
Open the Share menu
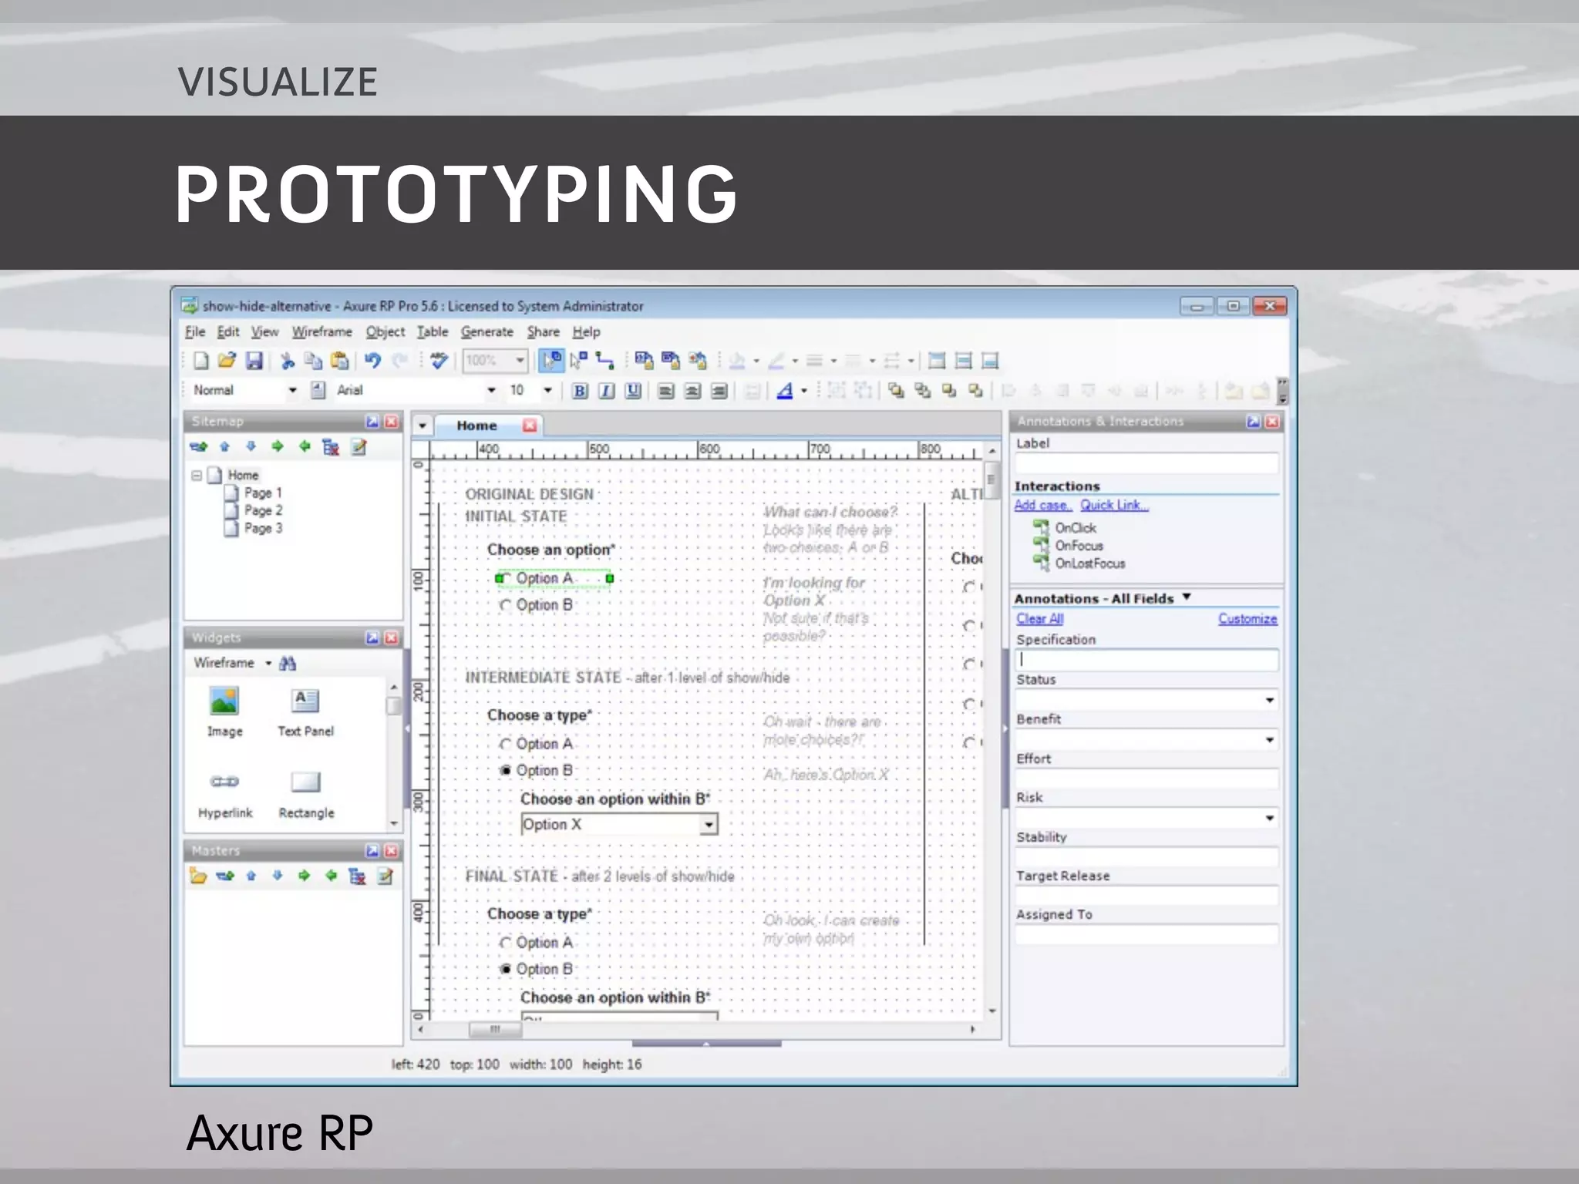544,332
